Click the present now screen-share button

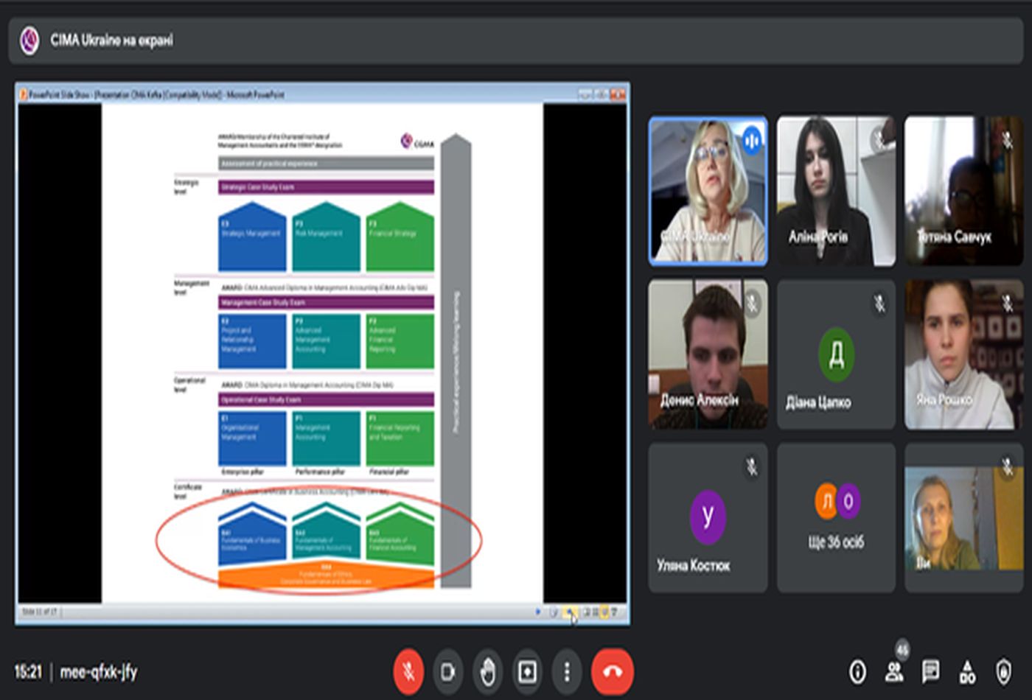[528, 671]
